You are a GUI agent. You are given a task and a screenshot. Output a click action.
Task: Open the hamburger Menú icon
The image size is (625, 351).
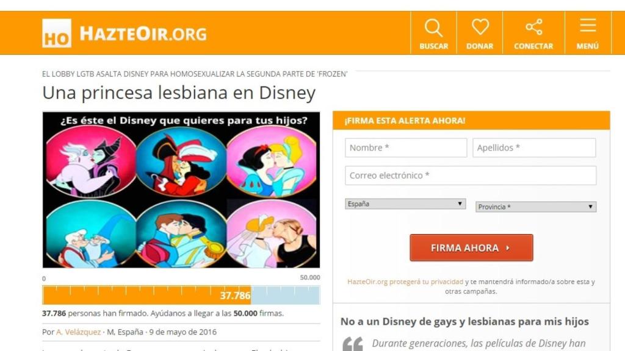(588, 26)
